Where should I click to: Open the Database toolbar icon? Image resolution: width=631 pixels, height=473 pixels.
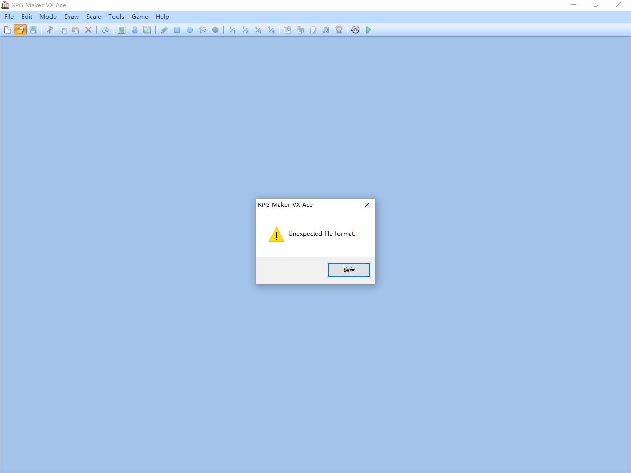point(287,30)
